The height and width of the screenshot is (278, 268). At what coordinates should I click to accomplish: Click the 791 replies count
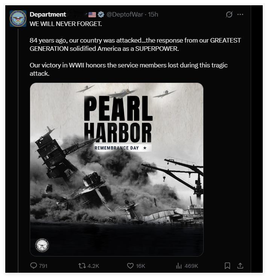(43, 266)
